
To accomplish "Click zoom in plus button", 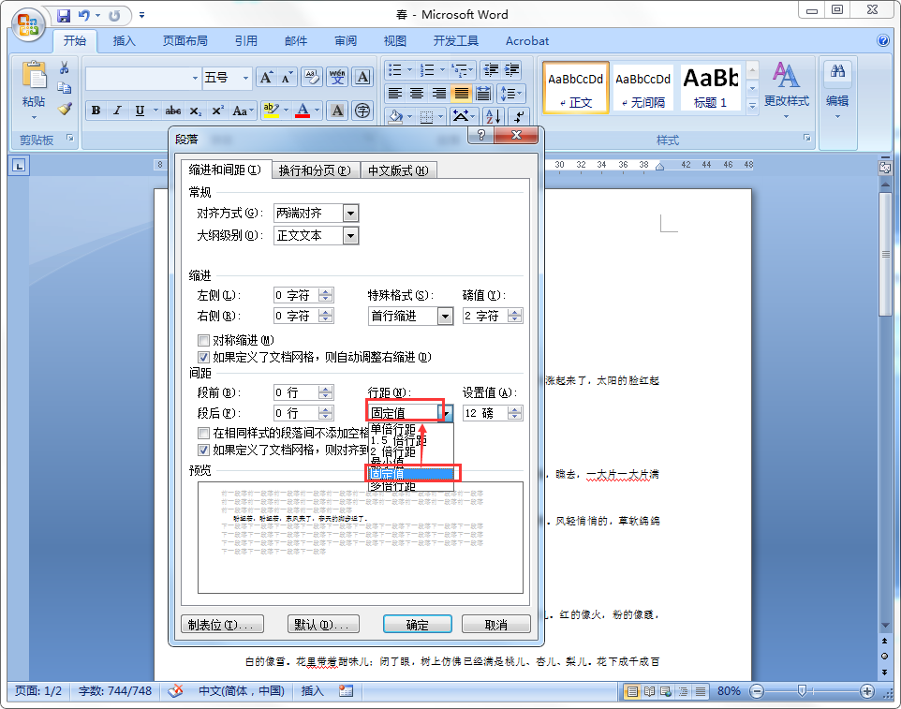I will 867,691.
